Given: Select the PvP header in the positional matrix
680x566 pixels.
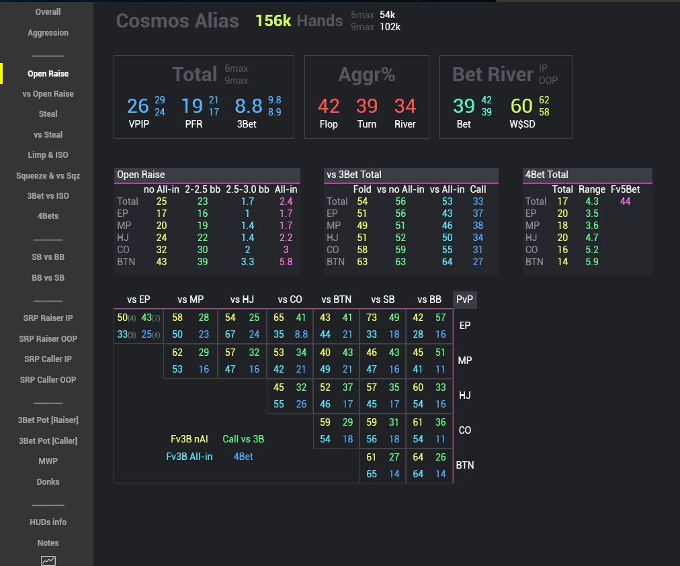Looking at the screenshot, I should click(464, 299).
